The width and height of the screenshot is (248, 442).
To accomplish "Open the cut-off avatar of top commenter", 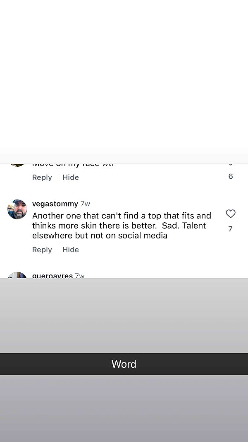I will coord(17,165).
